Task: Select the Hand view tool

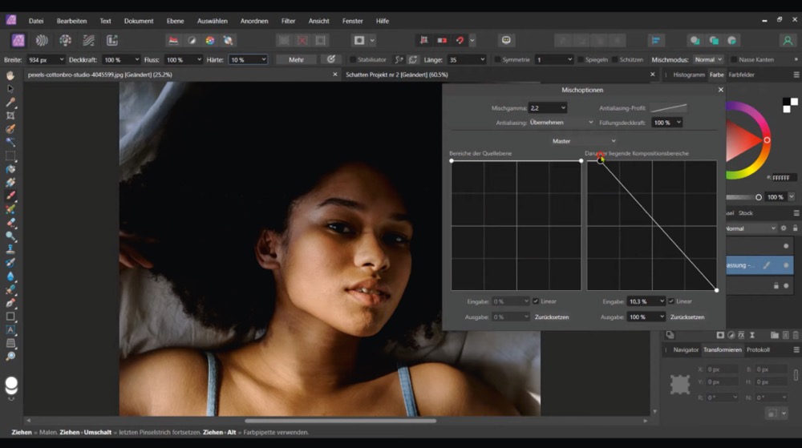Action: 10,75
